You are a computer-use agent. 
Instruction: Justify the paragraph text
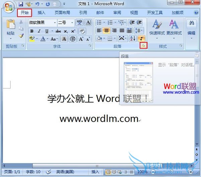[122, 31]
